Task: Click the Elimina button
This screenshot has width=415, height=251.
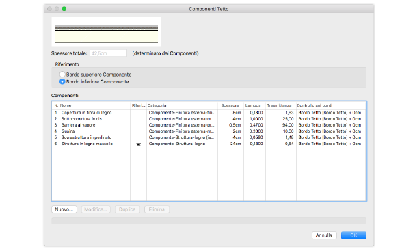Action: [x=157, y=209]
